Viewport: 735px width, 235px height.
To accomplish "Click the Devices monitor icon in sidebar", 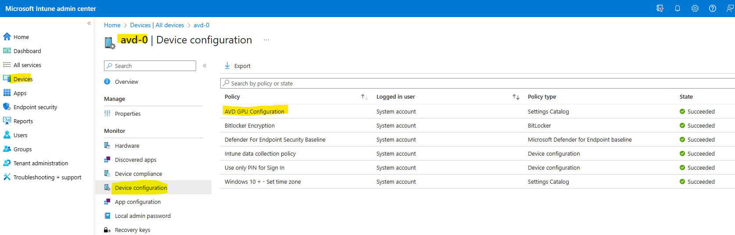I will [7, 79].
